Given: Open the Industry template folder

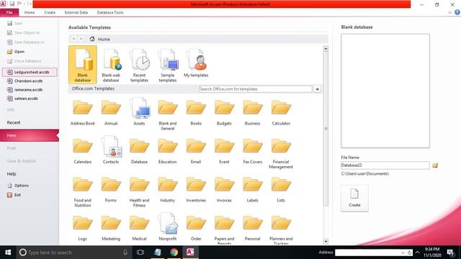Looking at the screenshot, I should [168, 189].
